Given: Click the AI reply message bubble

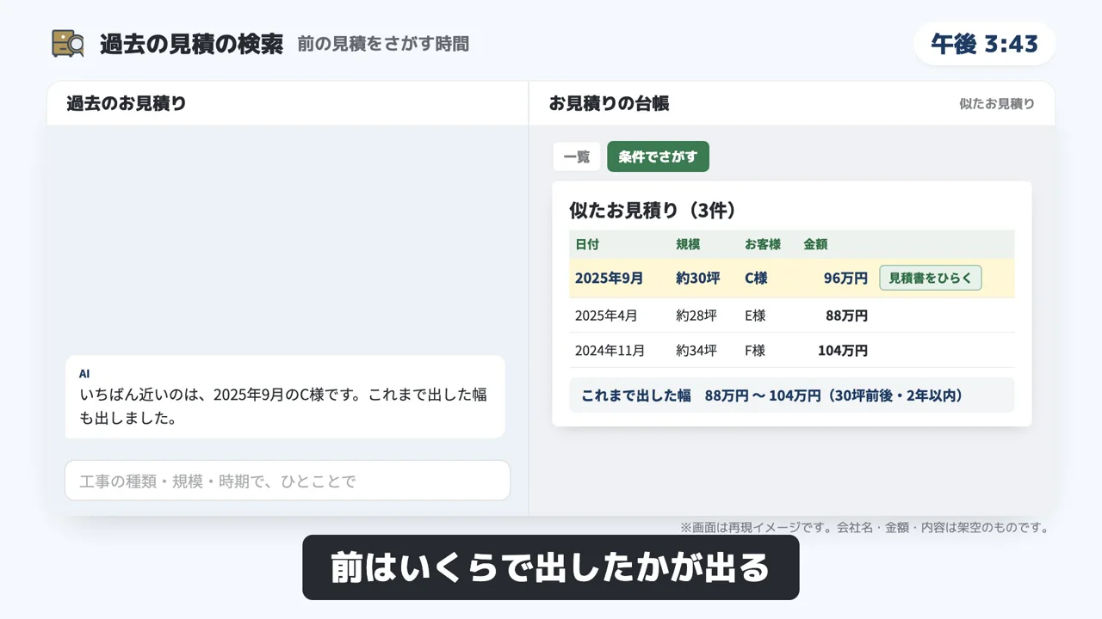Looking at the screenshot, I should pyautogui.click(x=285, y=397).
